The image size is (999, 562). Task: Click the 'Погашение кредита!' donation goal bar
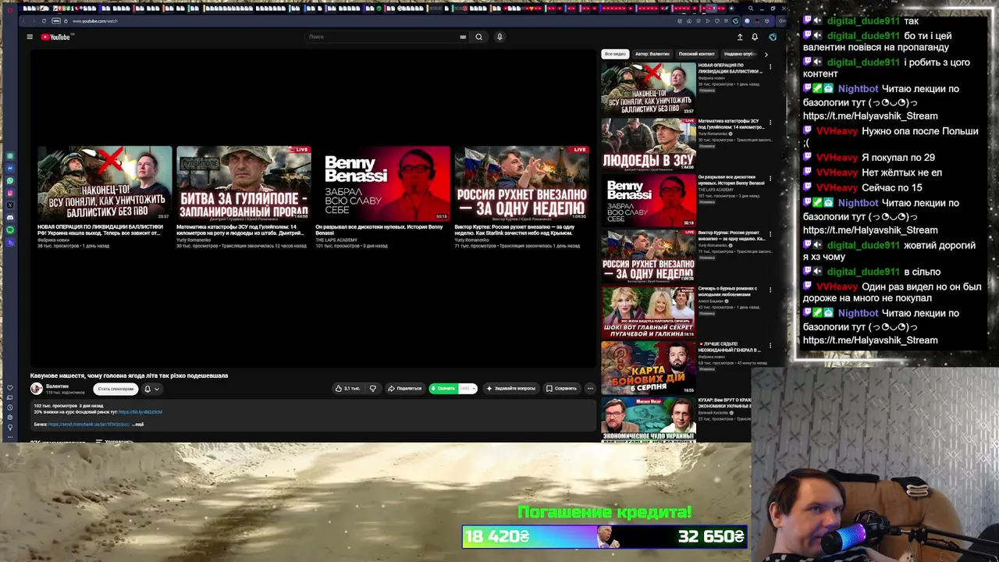click(605, 536)
